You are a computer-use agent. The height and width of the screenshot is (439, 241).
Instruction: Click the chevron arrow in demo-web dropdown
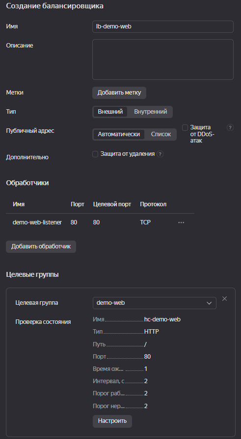point(209,303)
